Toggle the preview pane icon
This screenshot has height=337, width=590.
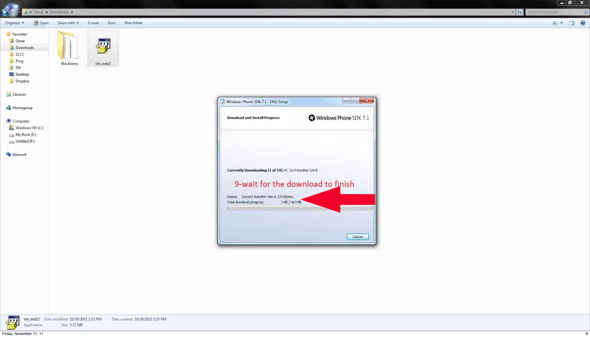pos(572,23)
